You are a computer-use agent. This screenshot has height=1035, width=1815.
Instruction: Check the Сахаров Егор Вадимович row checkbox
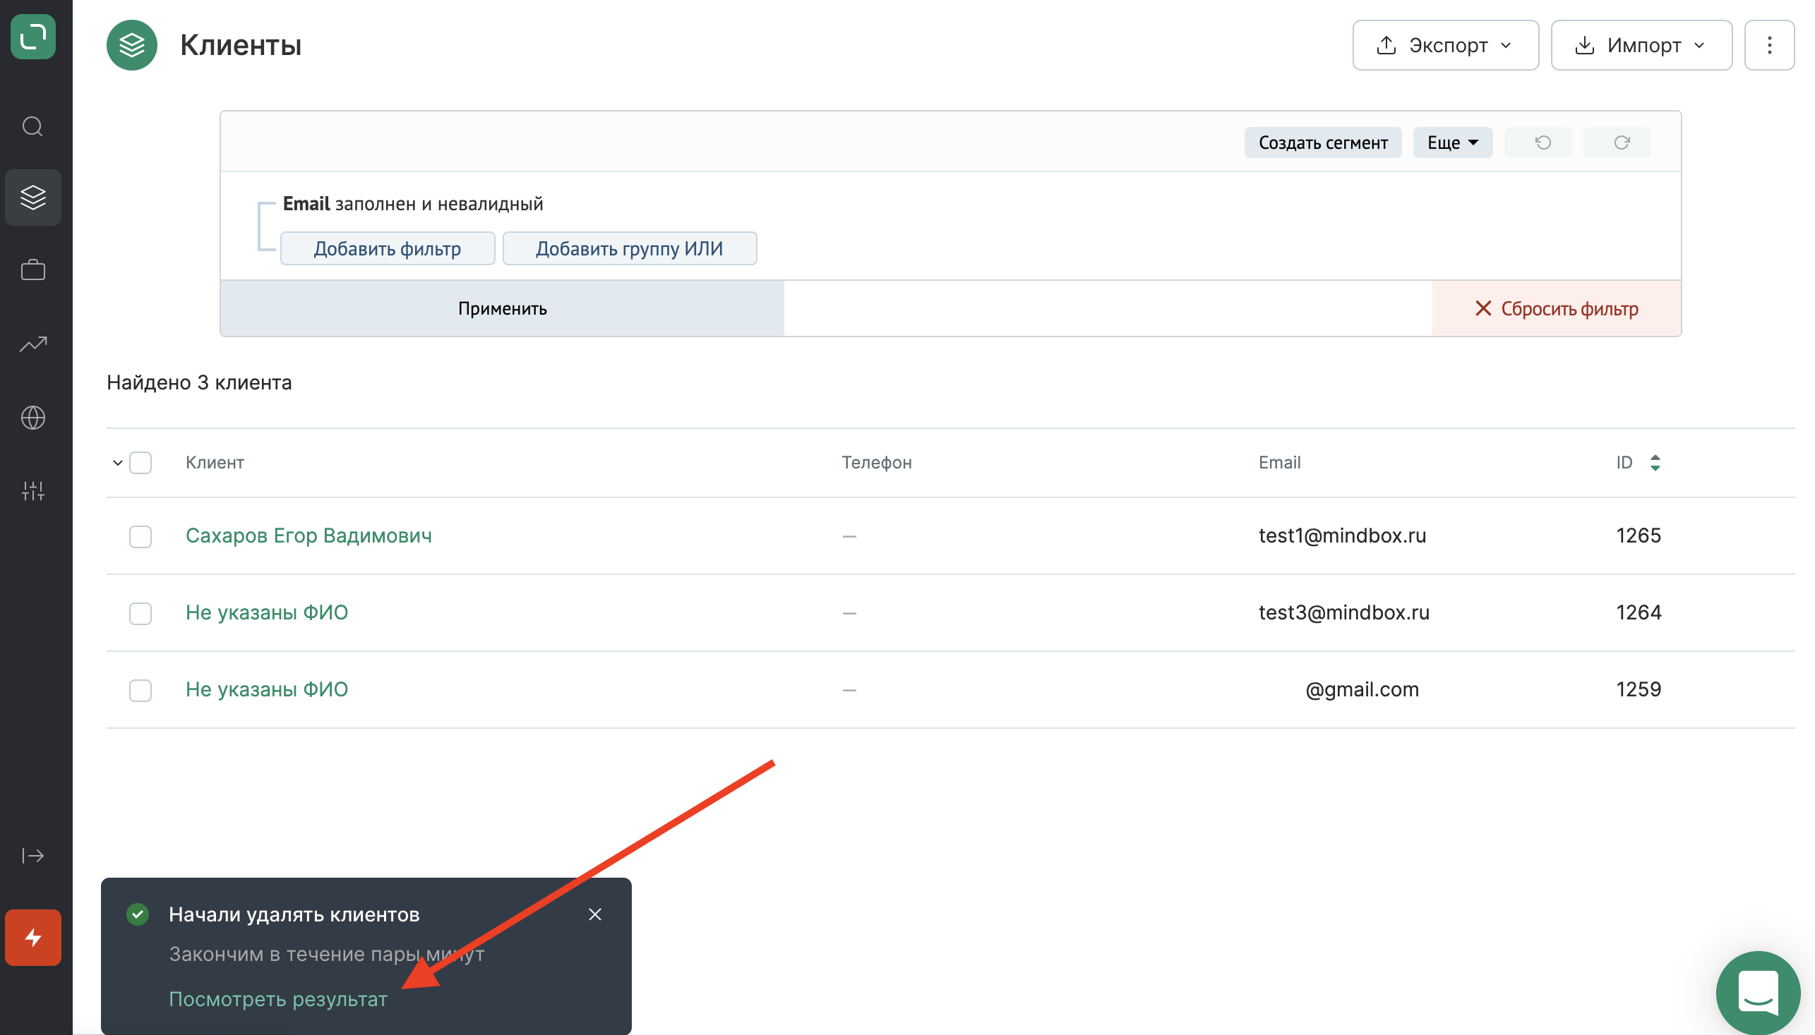140,537
